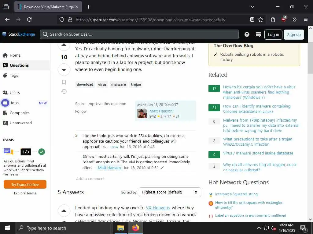Open the Firefox application menu

(306, 19)
